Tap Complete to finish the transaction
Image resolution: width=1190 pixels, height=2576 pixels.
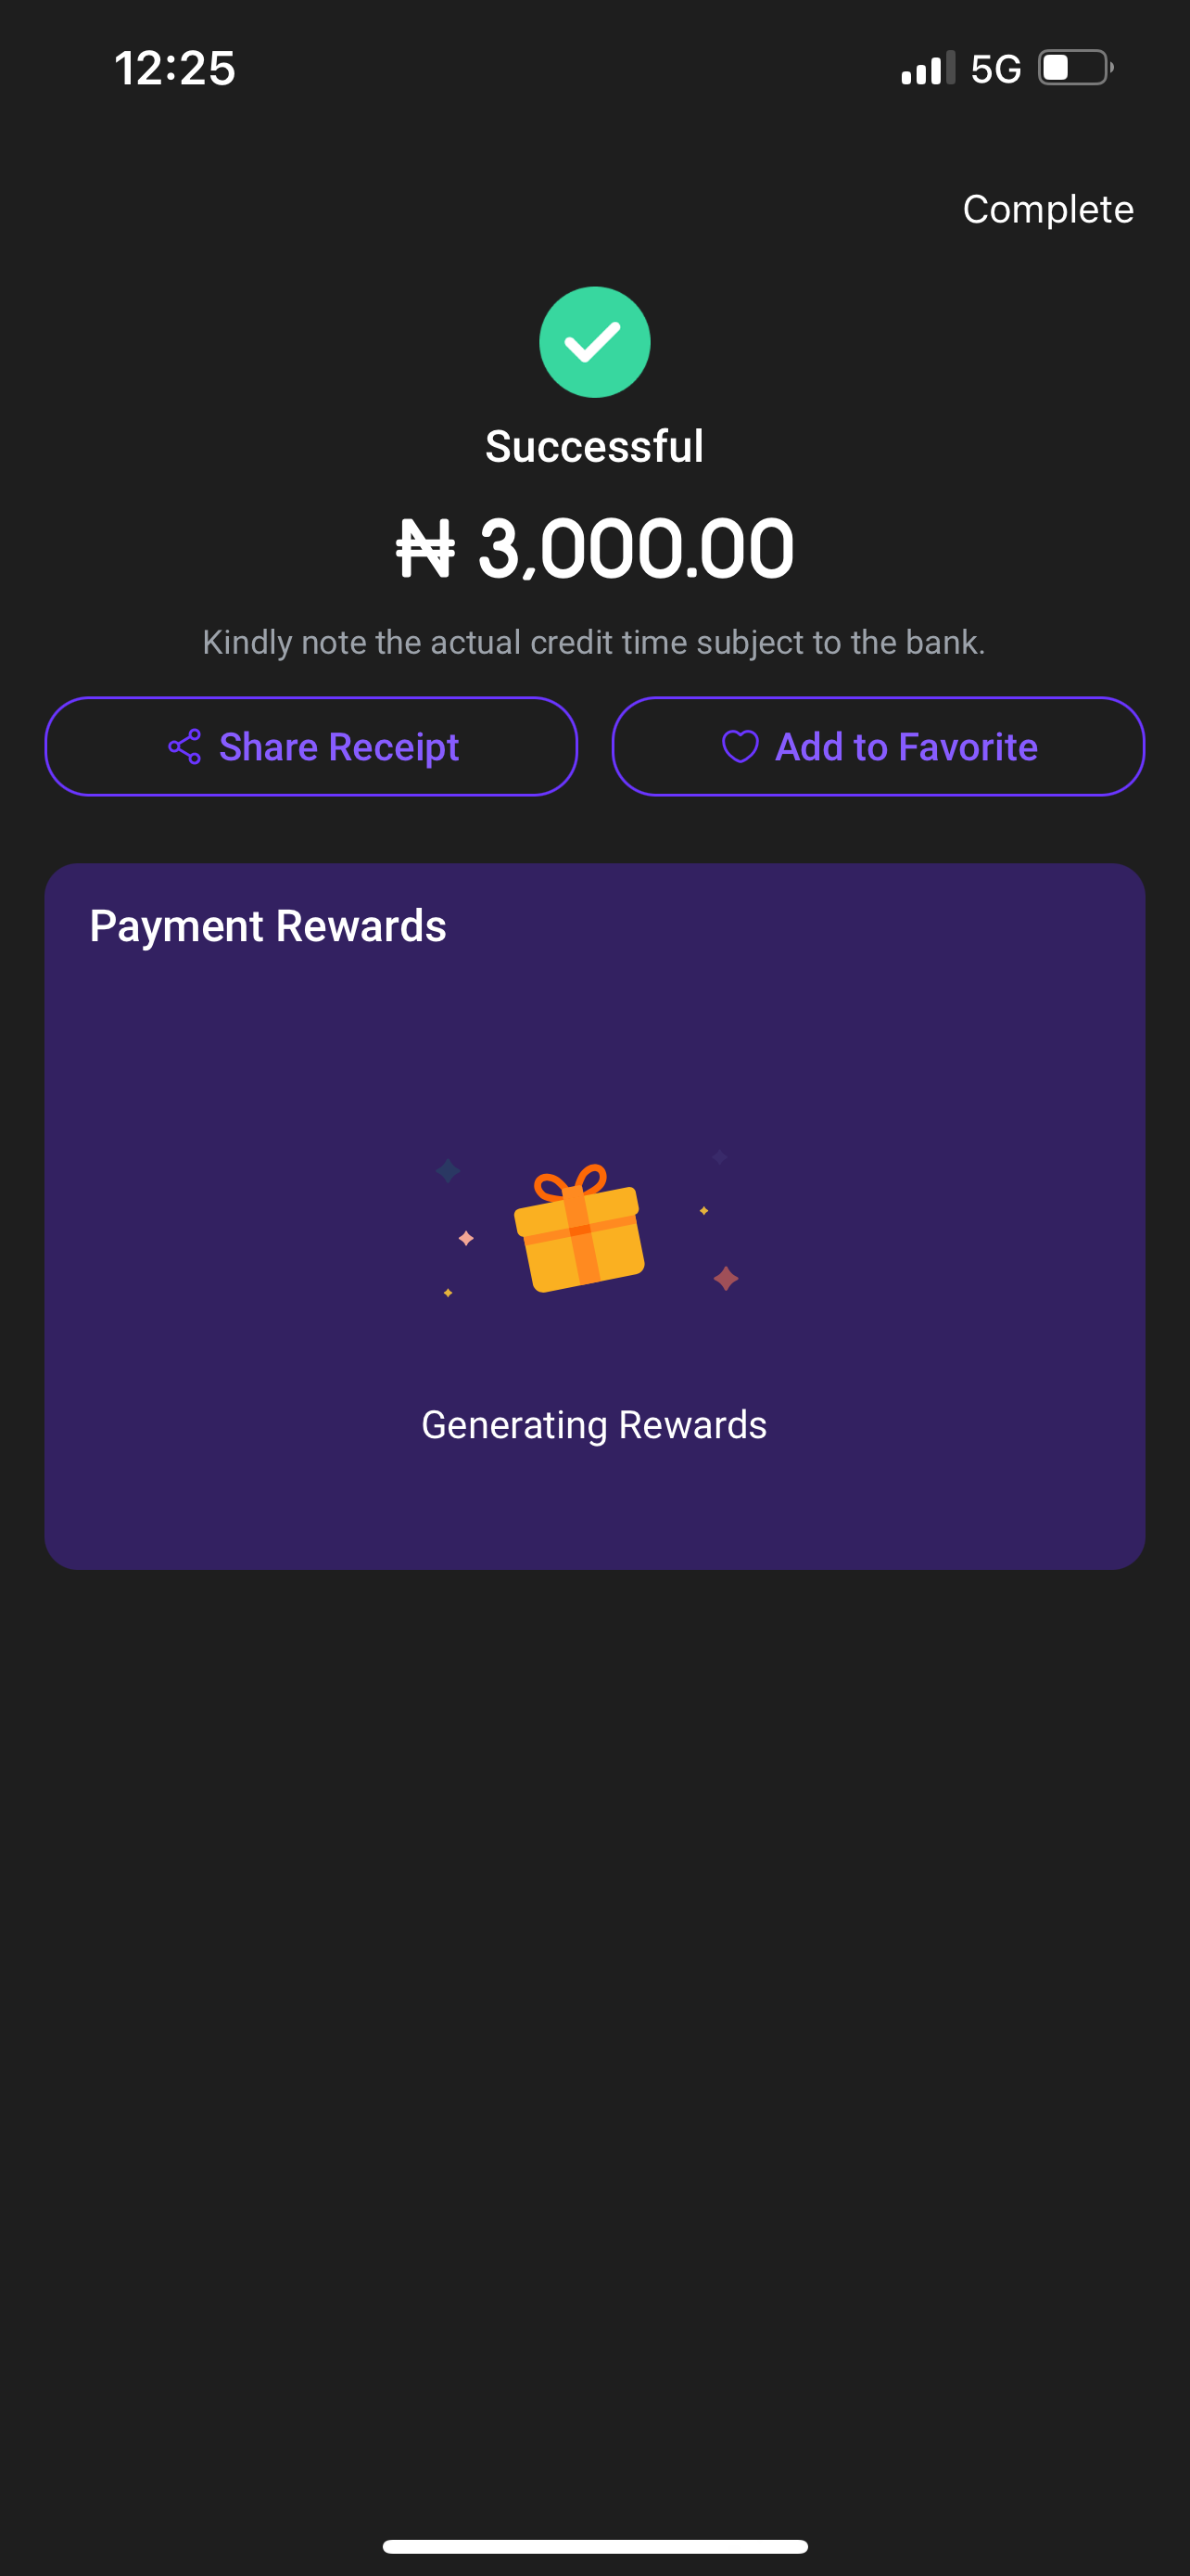pos(1047,209)
